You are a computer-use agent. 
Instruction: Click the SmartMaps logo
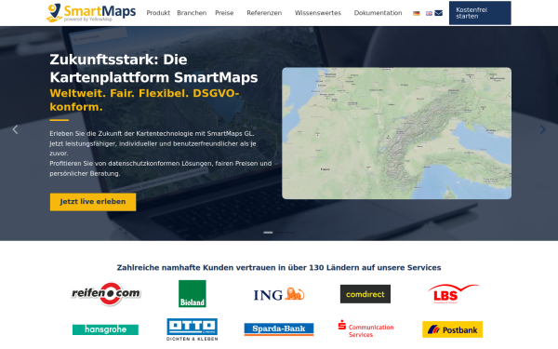pos(91,13)
